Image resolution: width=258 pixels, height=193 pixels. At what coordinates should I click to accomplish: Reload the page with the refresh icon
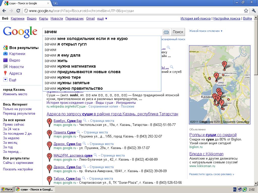pyautogui.click(x=18, y=11)
